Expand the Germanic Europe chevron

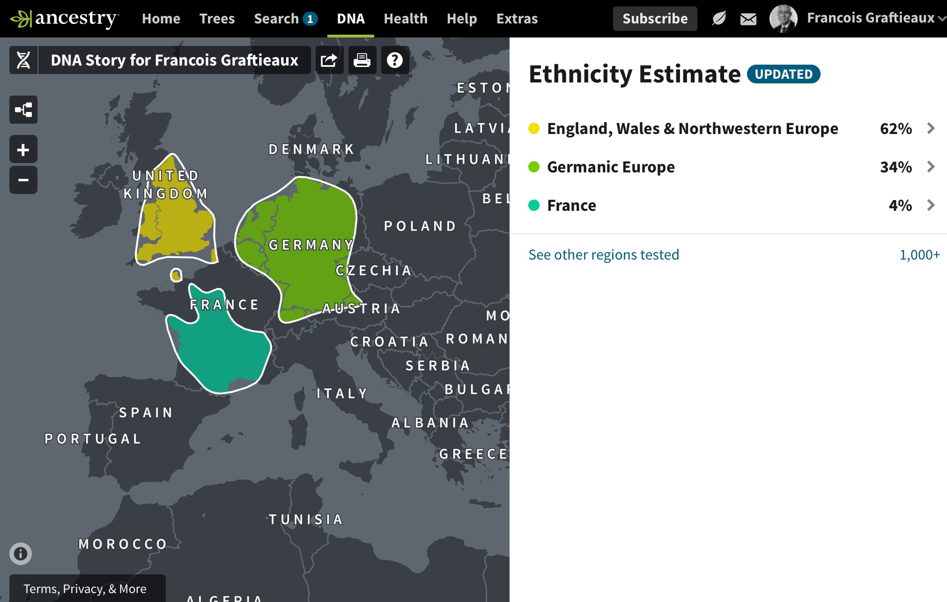pyautogui.click(x=931, y=167)
